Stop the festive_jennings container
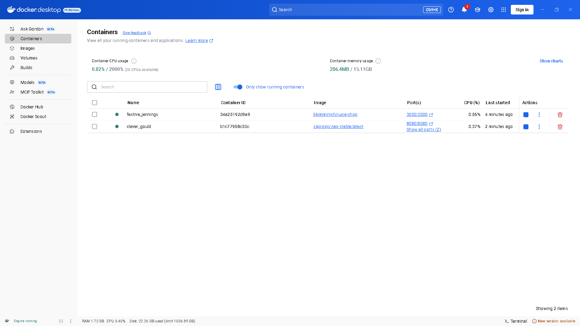 click(526, 115)
